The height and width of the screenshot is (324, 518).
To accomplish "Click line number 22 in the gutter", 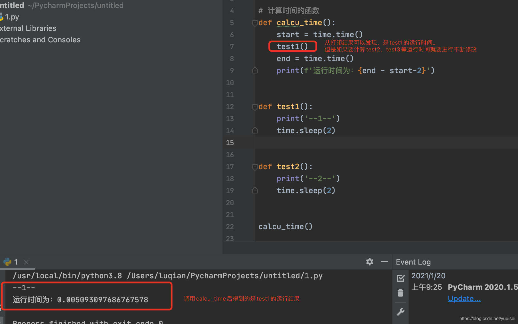I will 230,227.
